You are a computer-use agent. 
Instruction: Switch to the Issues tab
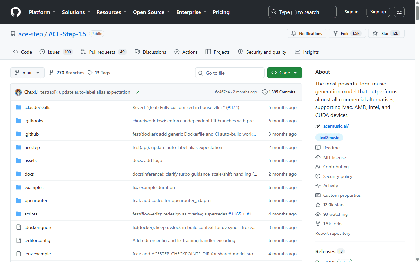pyautogui.click(x=56, y=52)
